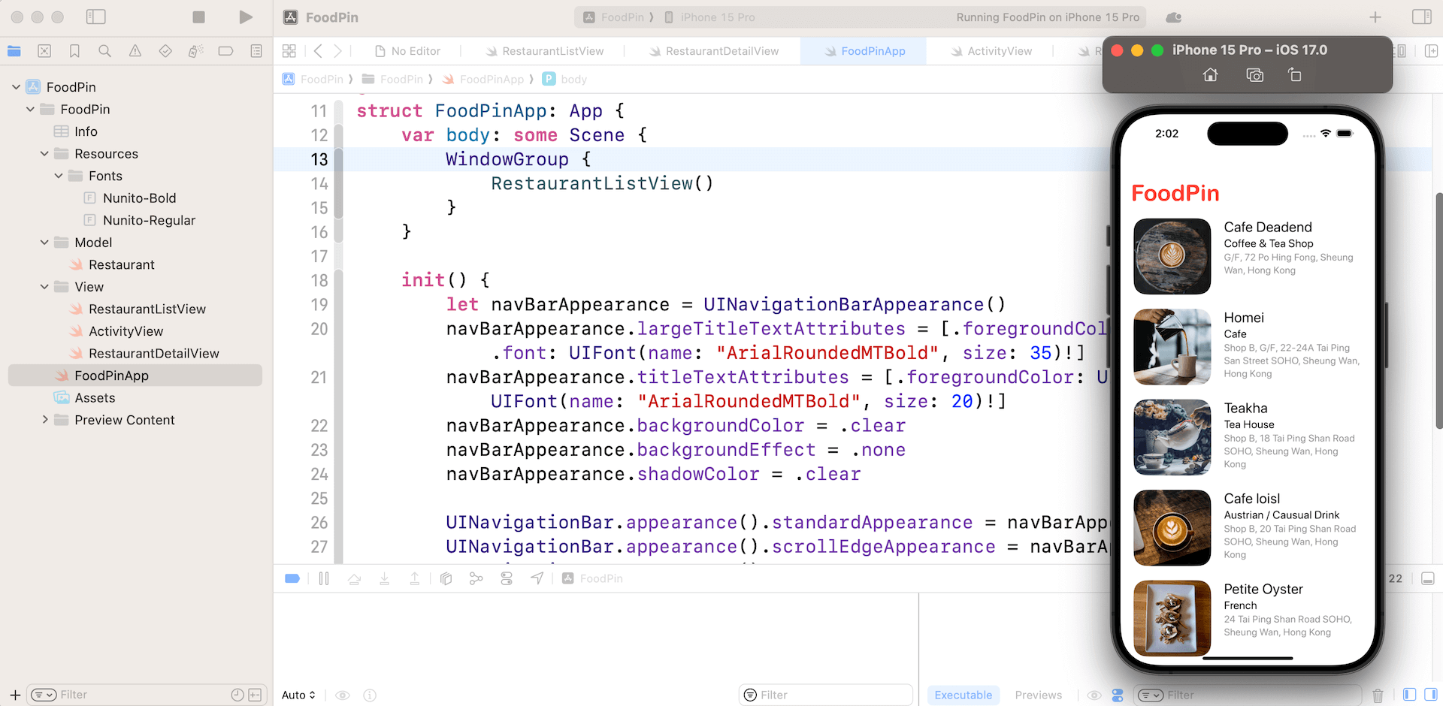Click the Run (play) button
The height and width of the screenshot is (706, 1443).
[x=245, y=17]
